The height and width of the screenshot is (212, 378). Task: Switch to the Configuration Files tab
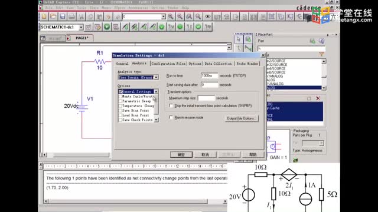(x=168, y=64)
